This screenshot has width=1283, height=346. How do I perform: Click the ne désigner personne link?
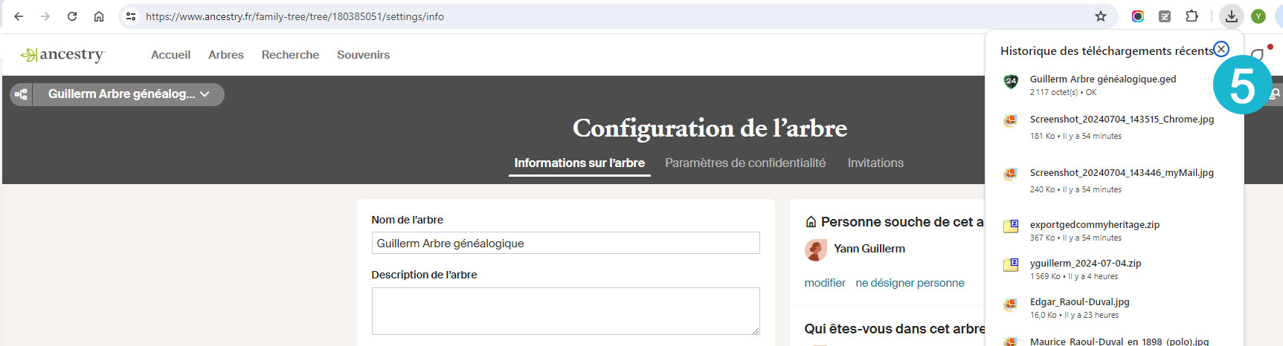pyautogui.click(x=910, y=283)
